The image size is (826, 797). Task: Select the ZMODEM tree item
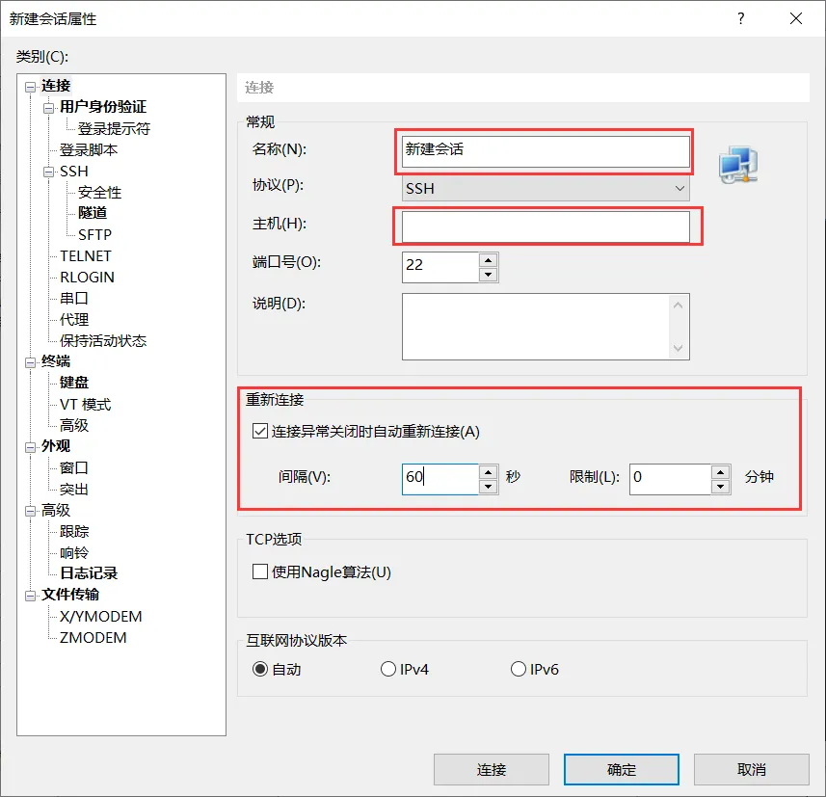95,637
